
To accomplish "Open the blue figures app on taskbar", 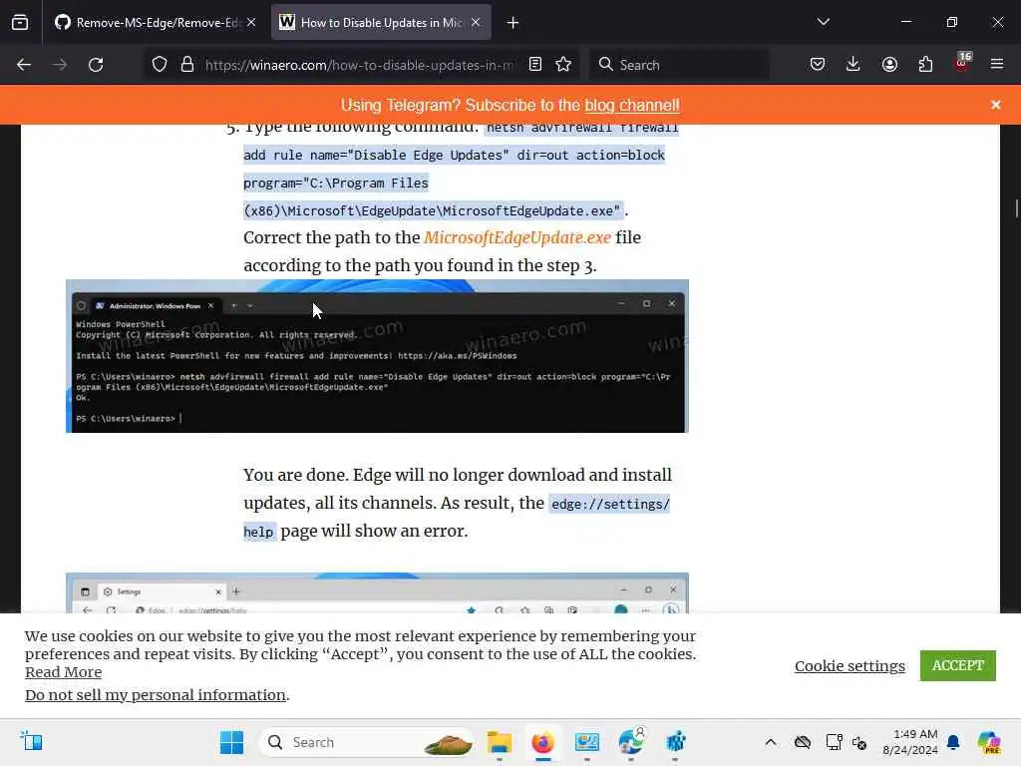I will (675, 742).
